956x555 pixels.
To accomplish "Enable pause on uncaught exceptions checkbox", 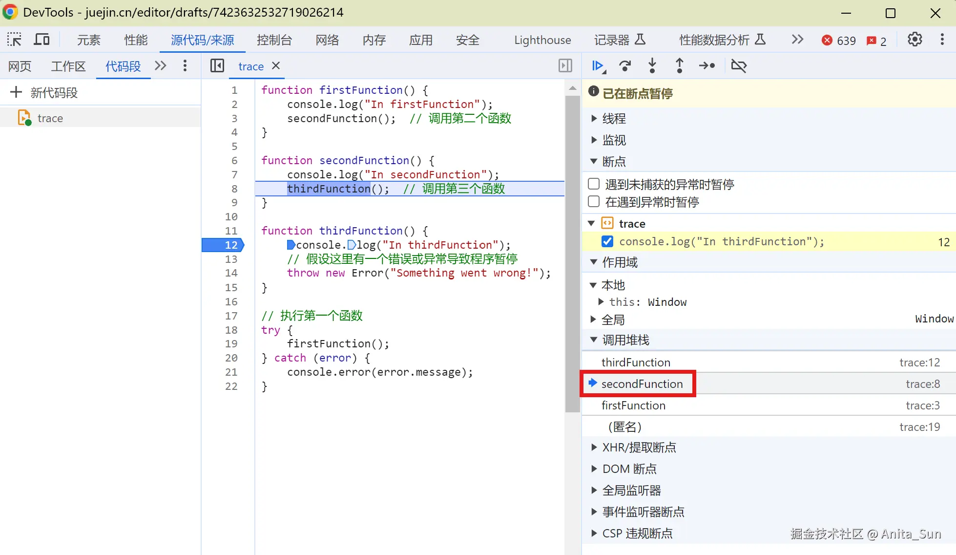I will point(594,184).
